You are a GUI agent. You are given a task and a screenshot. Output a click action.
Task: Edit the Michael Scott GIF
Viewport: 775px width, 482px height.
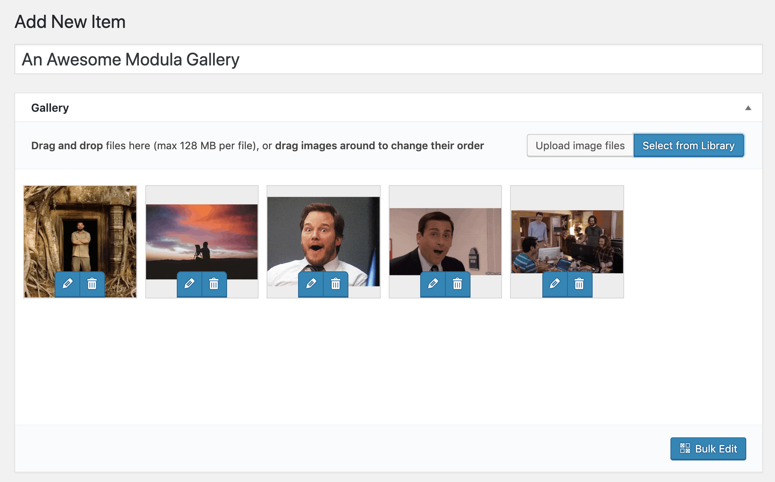coord(433,284)
